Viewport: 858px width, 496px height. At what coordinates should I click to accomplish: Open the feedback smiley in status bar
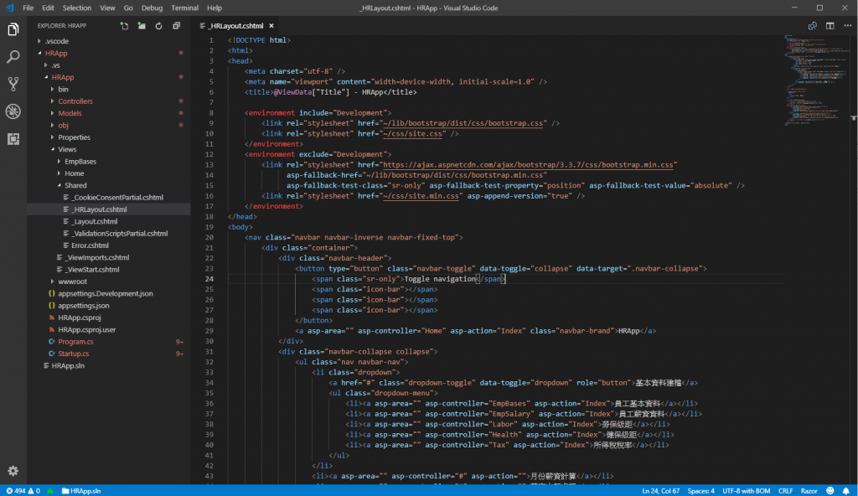tap(830, 491)
